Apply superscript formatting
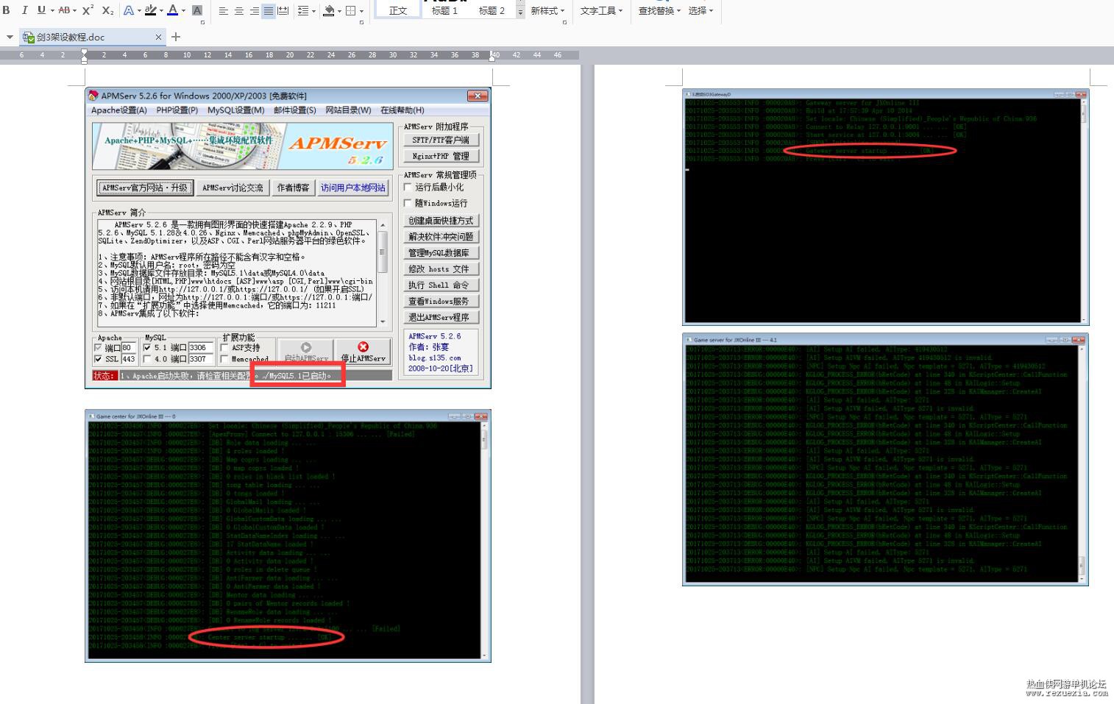The image size is (1114, 704). 88,10
